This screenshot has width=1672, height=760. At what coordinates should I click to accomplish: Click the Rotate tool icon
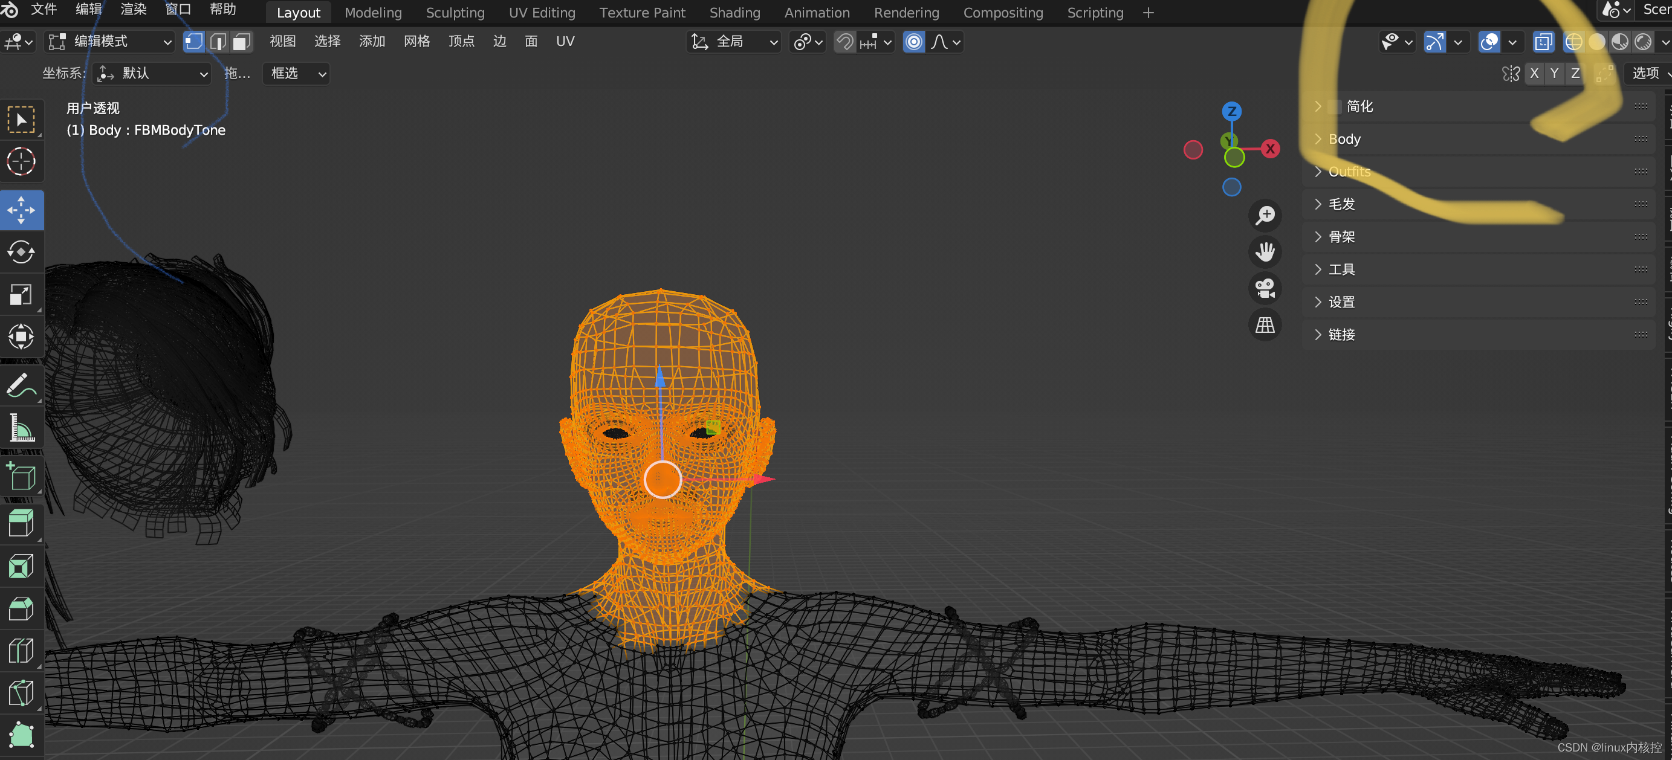click(21, 251)
